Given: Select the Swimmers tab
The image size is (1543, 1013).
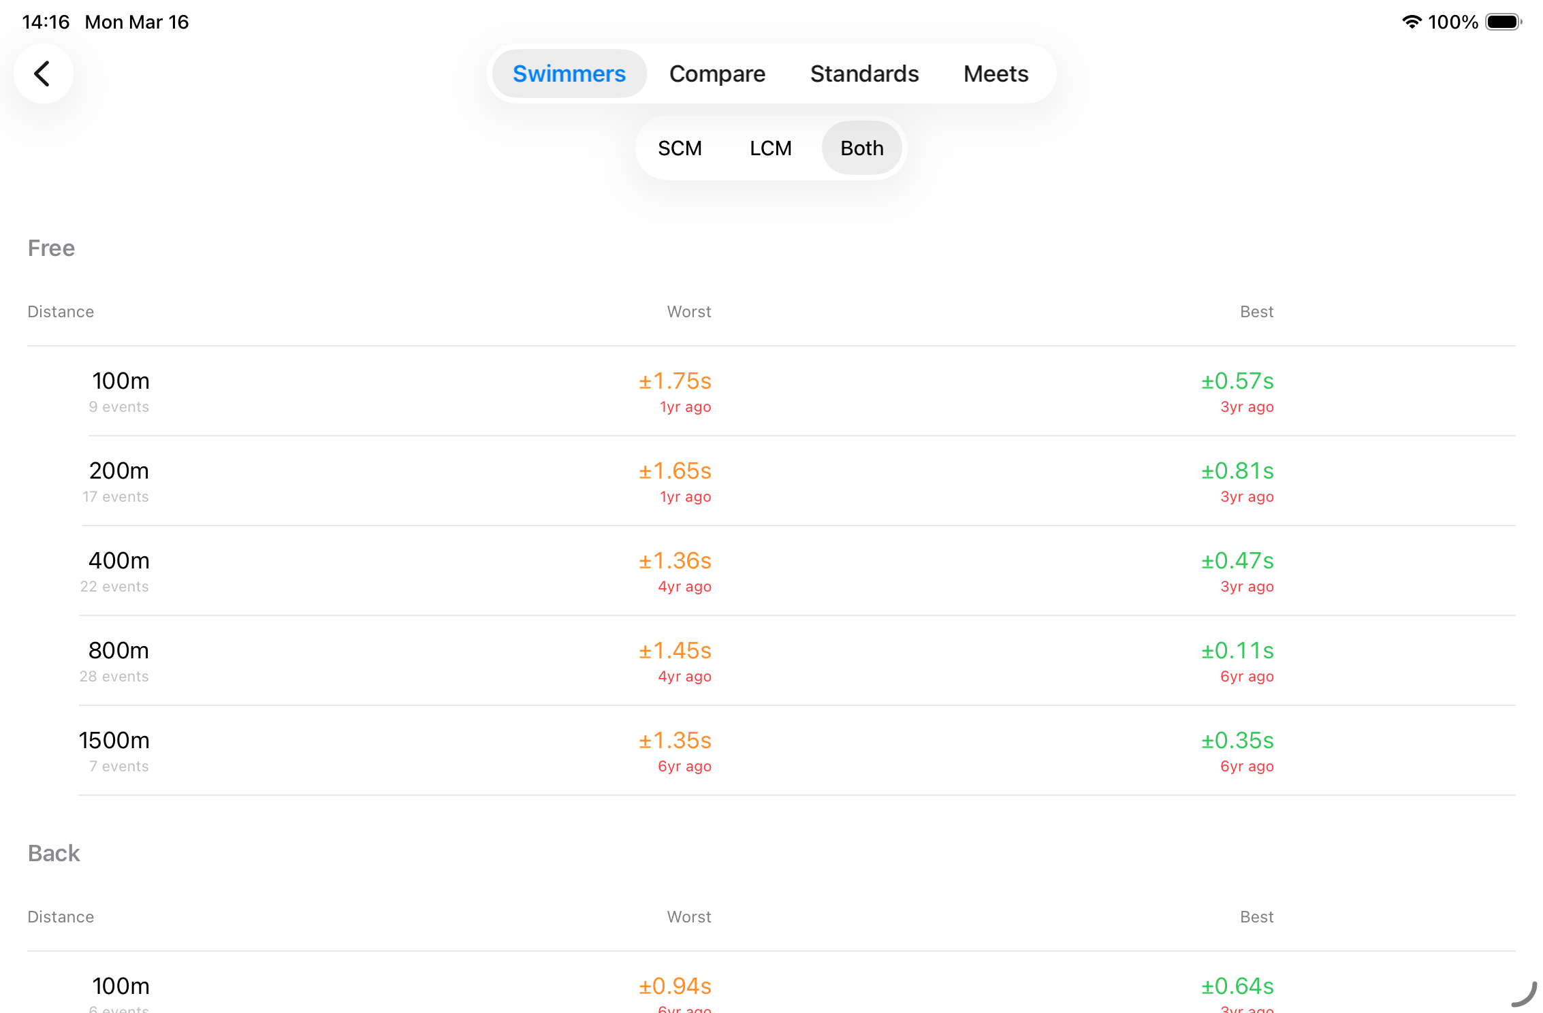Looking at the screenshot, I should pyautogui.click(x=569, y=74).
